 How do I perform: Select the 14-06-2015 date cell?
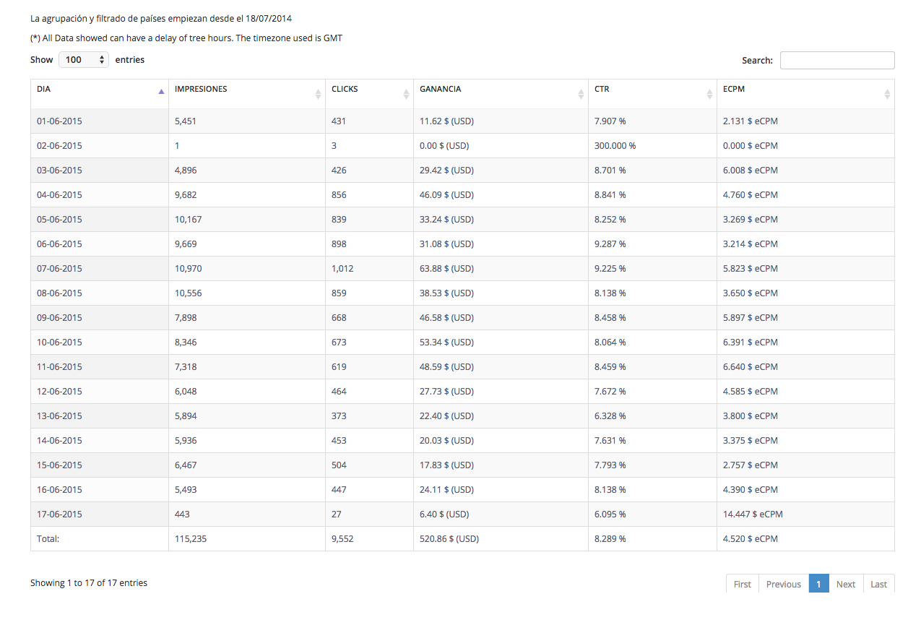100,441
